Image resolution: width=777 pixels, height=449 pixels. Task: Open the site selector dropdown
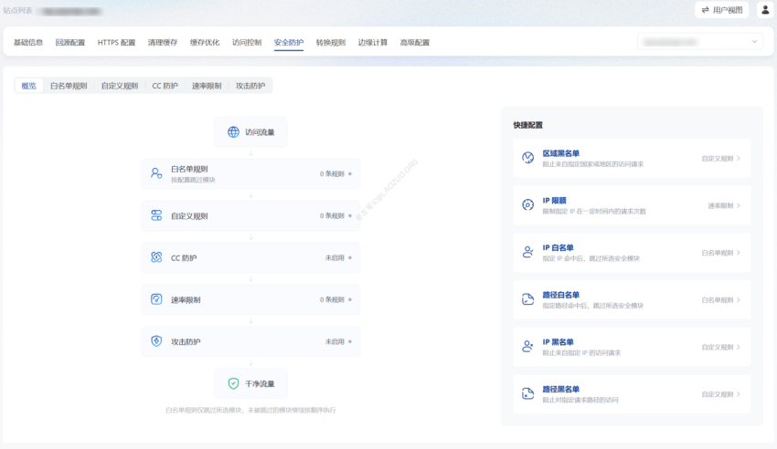(700, 42)
